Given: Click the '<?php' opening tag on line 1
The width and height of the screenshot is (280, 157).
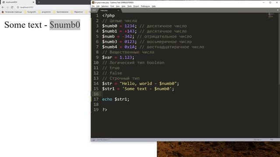Looking at the screenshot, I should tap(108, 16).
